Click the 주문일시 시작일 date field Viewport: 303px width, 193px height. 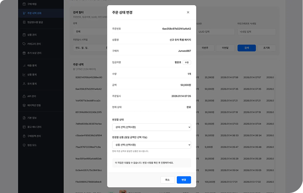click(x=90, y=48)
